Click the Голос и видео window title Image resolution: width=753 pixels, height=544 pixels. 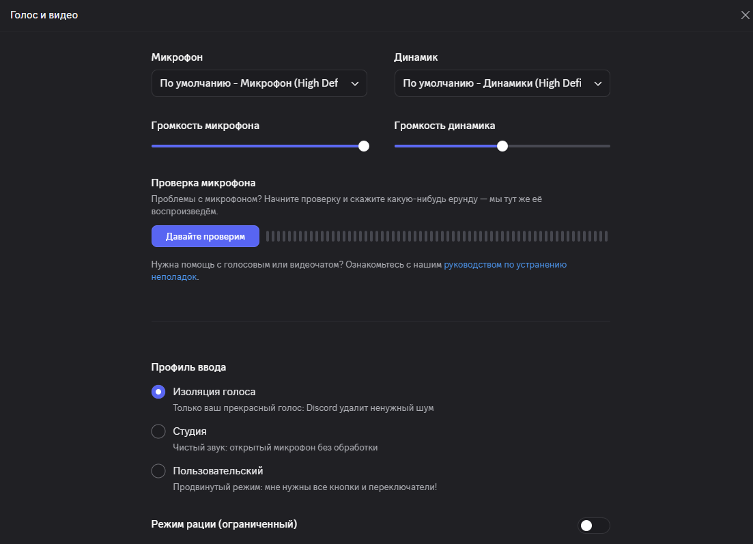(44, 15)
